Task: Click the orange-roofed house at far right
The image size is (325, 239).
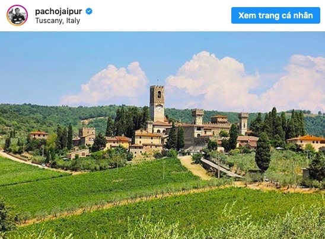Action: coord(307,142)
